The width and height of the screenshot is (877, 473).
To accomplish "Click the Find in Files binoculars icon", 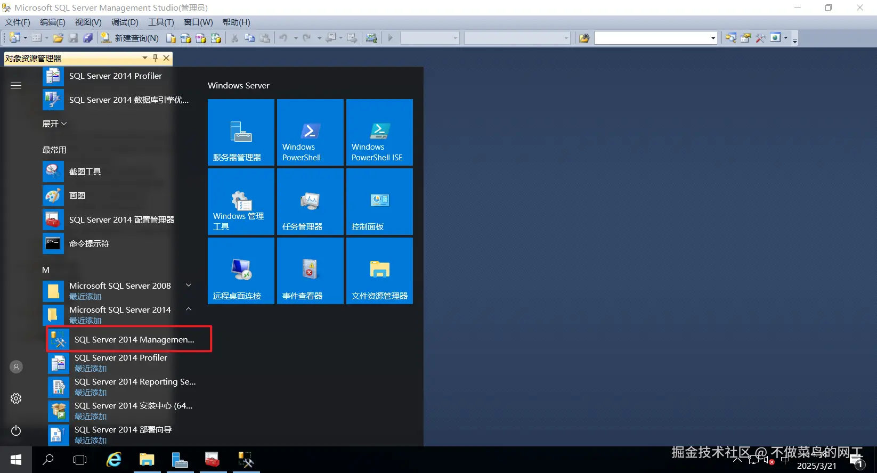I will pyautogui.click(x=584, y=38).
